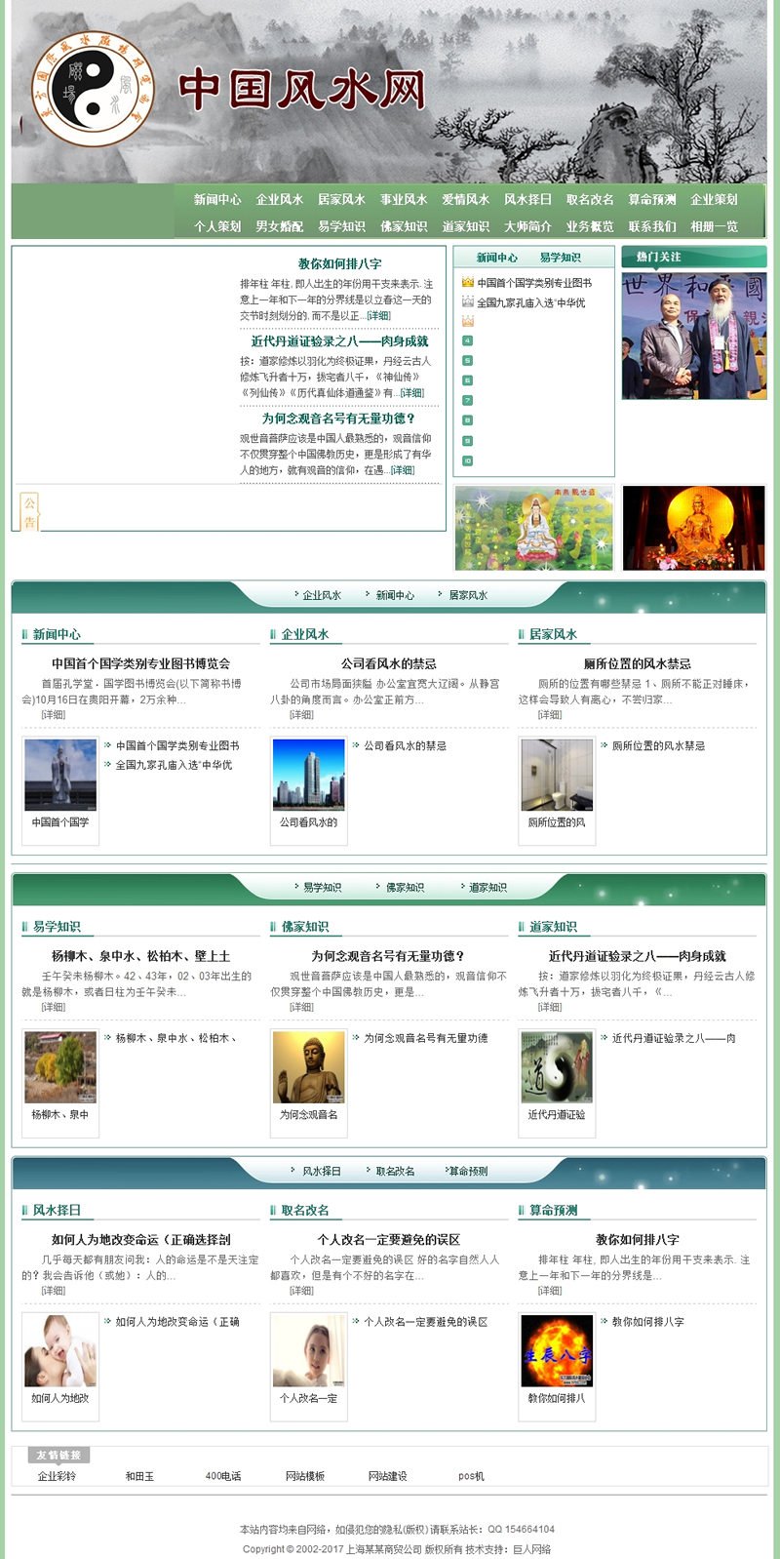This screenshot has width=780, height=1559.
Task: Switch to the 易学知识 tab in ranking panel
Action: pos(560,258)
